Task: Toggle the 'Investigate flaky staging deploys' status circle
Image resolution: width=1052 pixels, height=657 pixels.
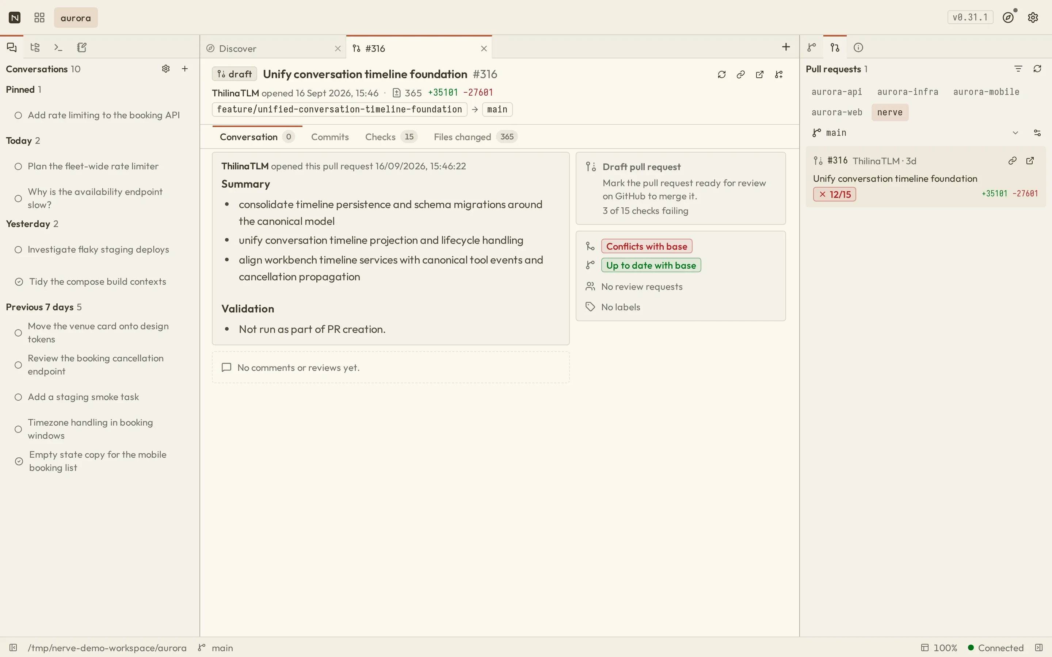Action: click(x=18, y=250)
